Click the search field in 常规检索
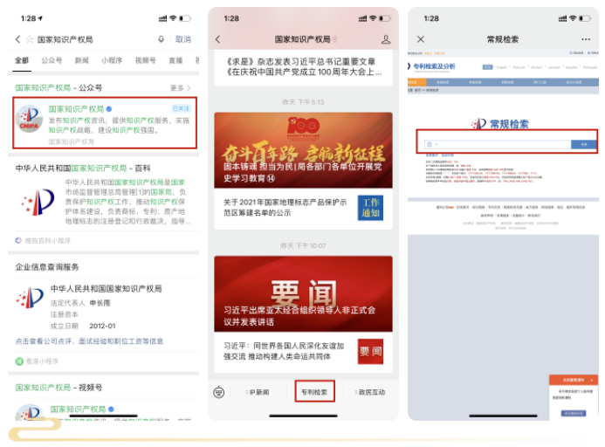Image resolution: width=605 pixels, height=447 pixels. point(498,144)
